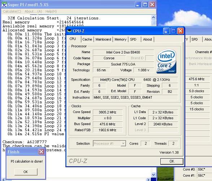Click the Bus Speed value '475.6 MHz'
212x181 pixels.
click(x=108, y=124)
